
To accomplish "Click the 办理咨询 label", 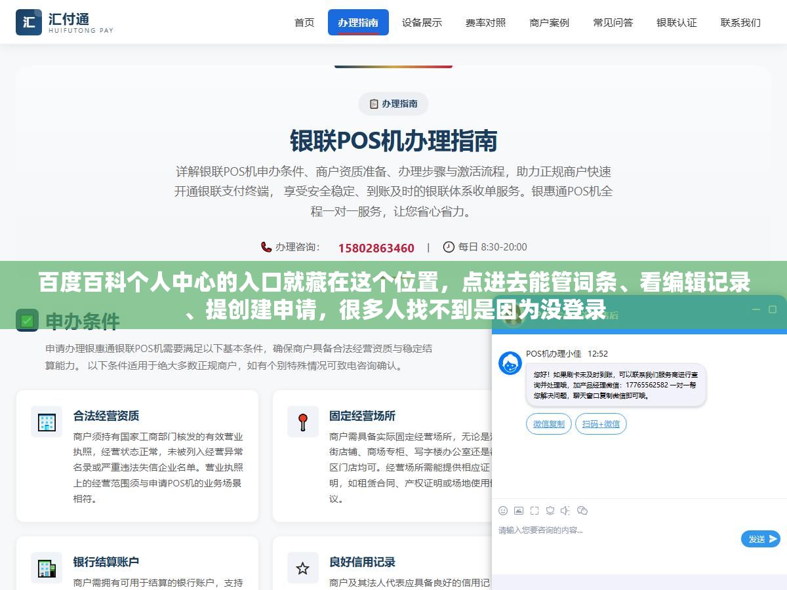I will tap(297, 247).
